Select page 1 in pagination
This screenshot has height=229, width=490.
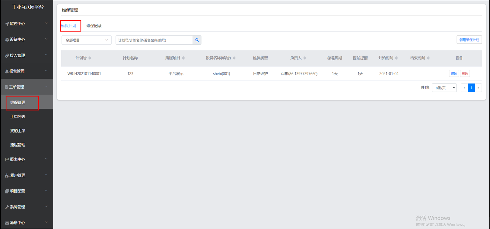point(471,88)
